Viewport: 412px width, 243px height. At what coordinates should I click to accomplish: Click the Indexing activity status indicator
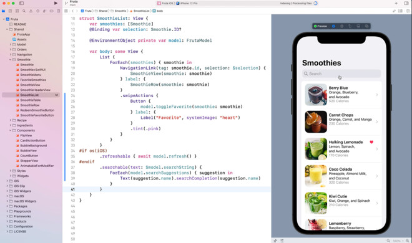[298, 3]
